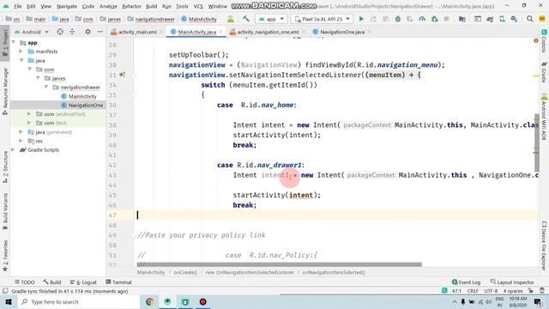Open the profiler gauge icon
Viewport: 549px width, 309px height.
click(x=422, y=19)
